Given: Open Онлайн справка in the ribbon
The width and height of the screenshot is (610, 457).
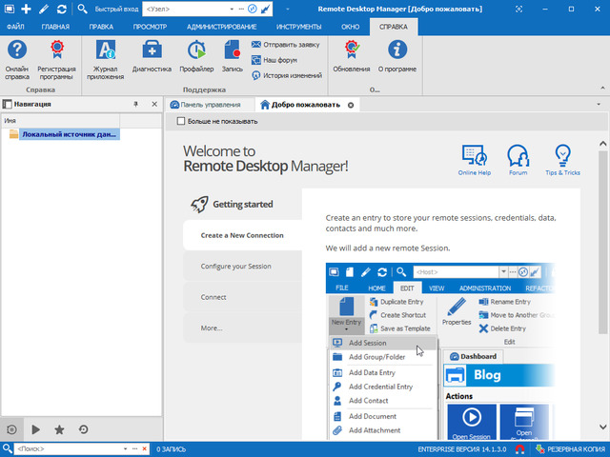Looking at the screenshot, I should [16, 56].
